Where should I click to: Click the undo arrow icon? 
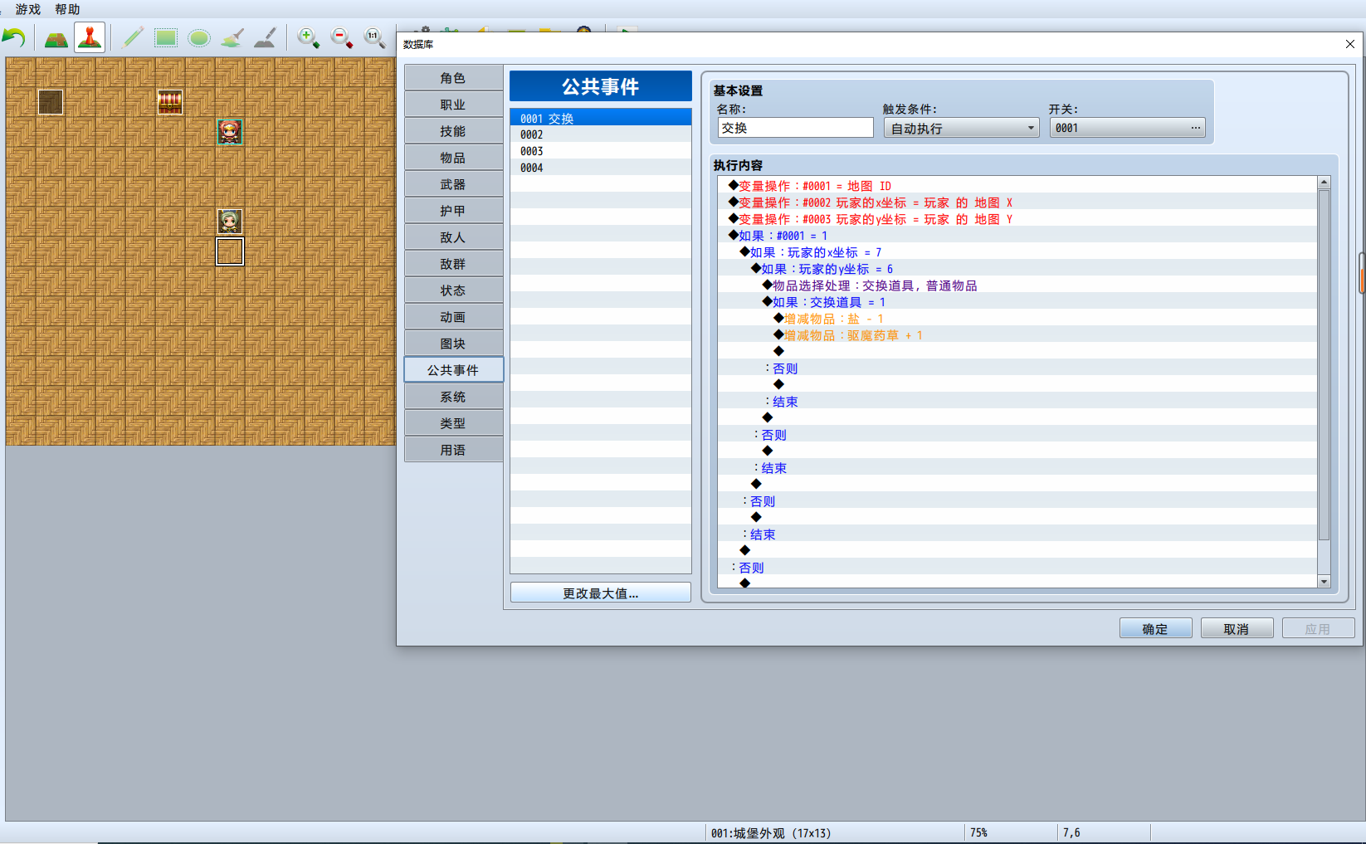pos(14,38)
